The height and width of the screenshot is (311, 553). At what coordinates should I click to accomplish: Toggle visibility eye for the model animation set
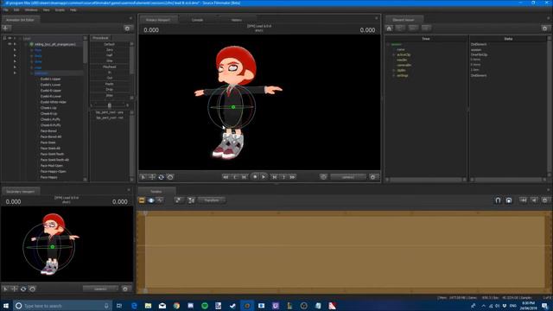pos(10,44)
